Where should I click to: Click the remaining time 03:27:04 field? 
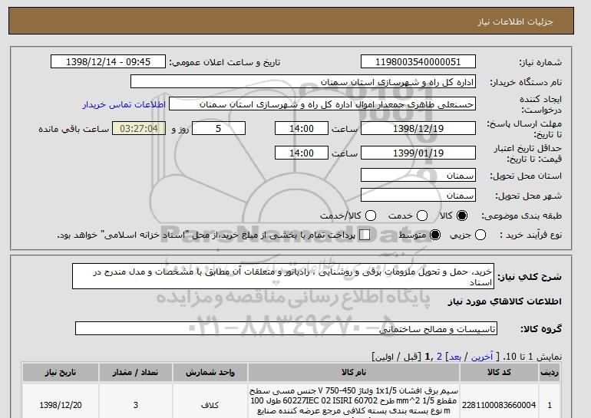(139, 128)
